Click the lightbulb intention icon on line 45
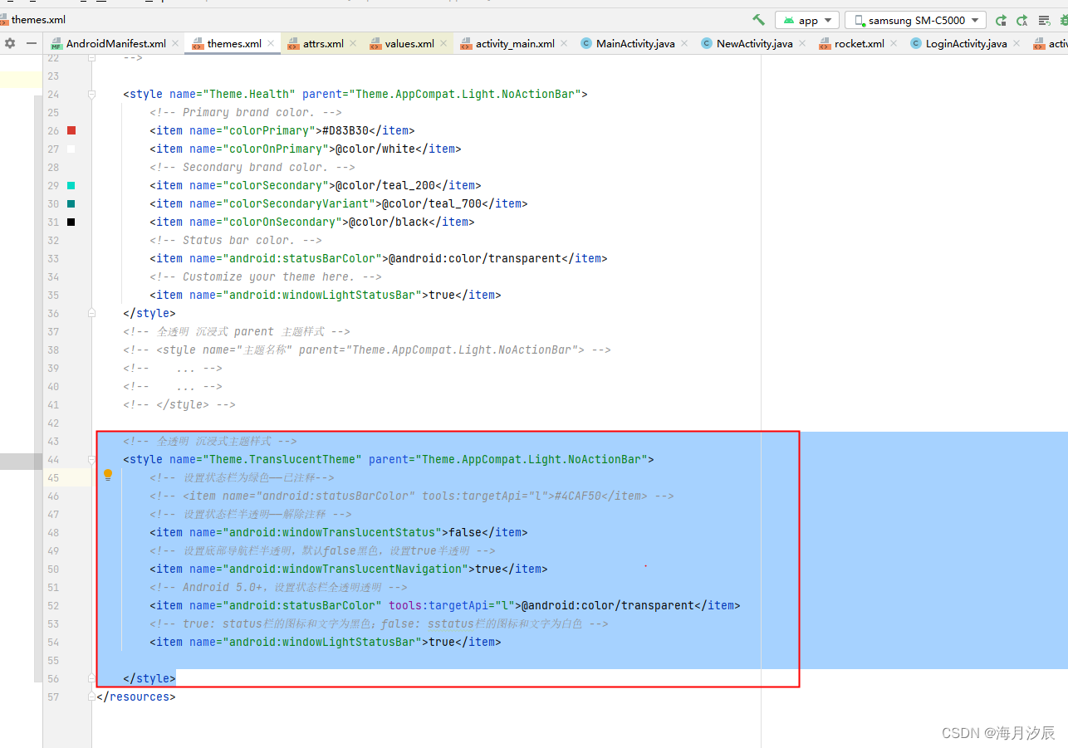 108,475
